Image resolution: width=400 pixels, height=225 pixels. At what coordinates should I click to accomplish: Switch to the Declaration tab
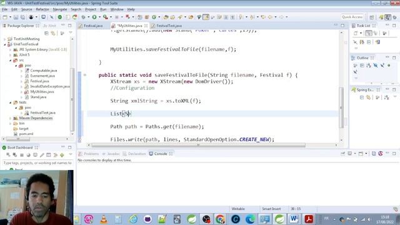pos(134,154)
